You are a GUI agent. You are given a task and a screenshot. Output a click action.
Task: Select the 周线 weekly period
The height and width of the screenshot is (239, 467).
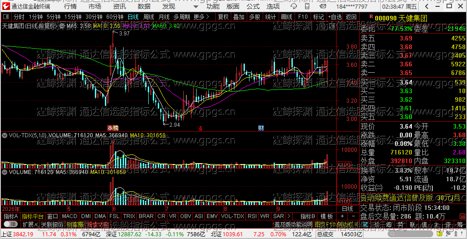tap(149, 17)
